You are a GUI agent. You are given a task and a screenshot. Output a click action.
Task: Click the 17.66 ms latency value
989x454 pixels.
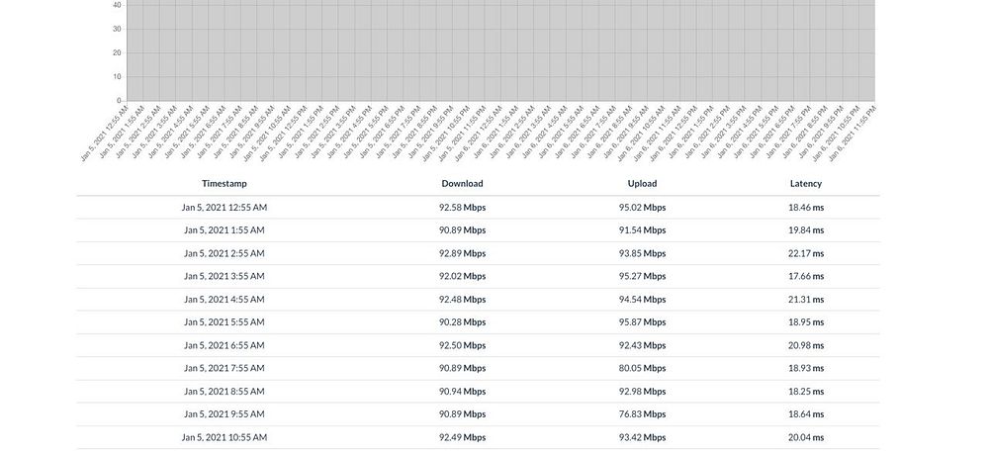pyautogui.click(x=806, y=276)
